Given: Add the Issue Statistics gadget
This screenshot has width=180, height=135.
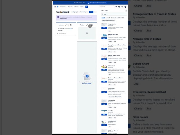Looking at the screenshot, I should tap(104, 125).
